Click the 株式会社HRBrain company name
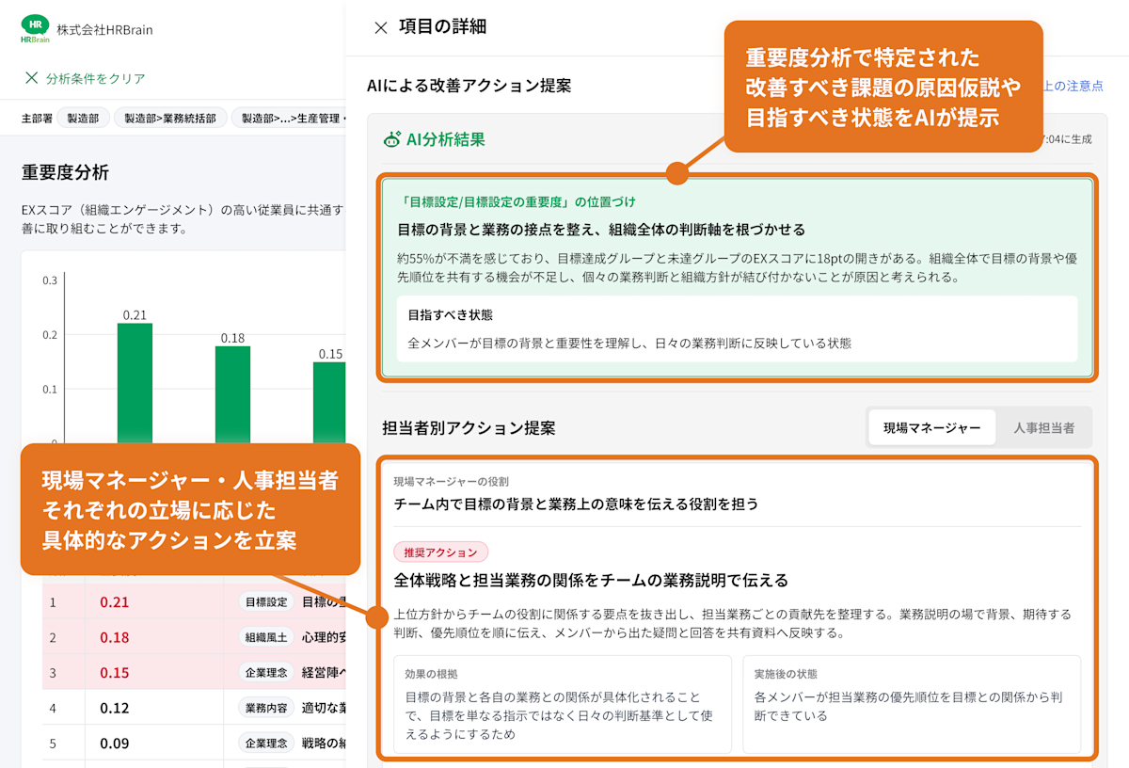Viewport: 1129px width, 768px height. [x=104, y=30]
